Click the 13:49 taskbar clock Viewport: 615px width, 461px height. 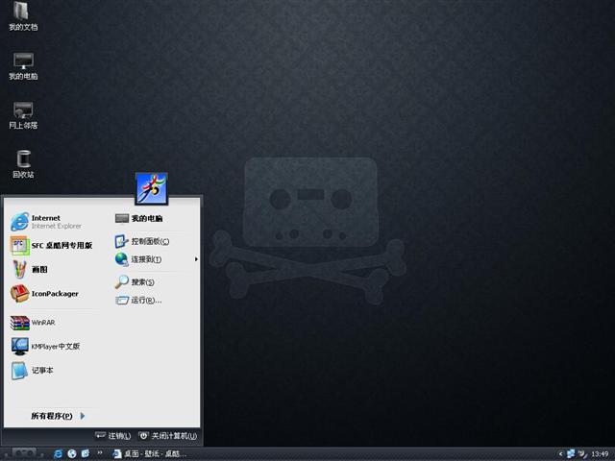[600, 454]
